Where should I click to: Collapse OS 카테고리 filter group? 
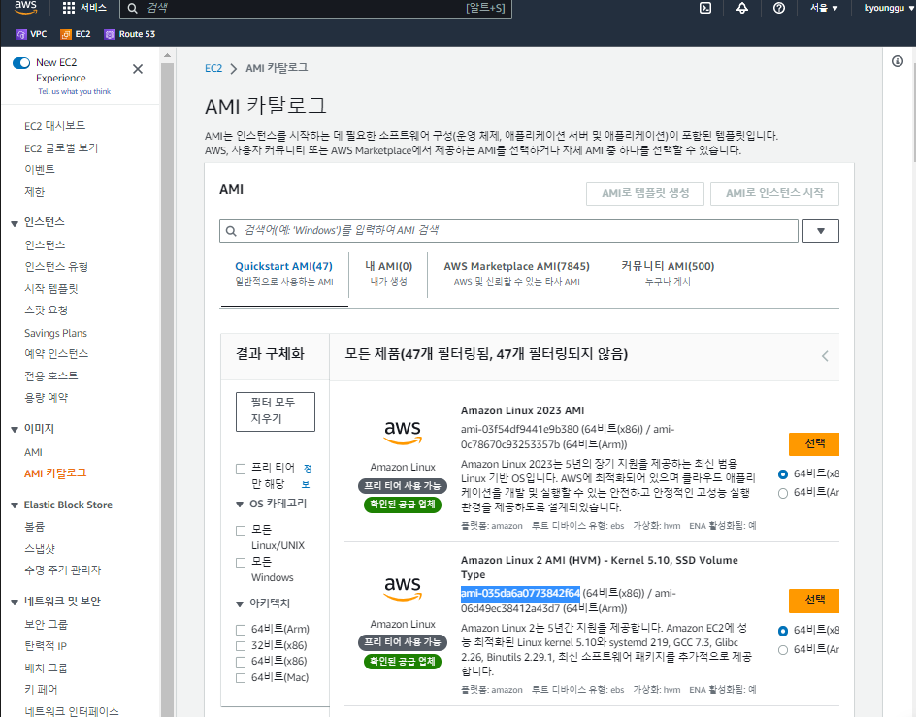pyautogui.click(x=240, y=505)
